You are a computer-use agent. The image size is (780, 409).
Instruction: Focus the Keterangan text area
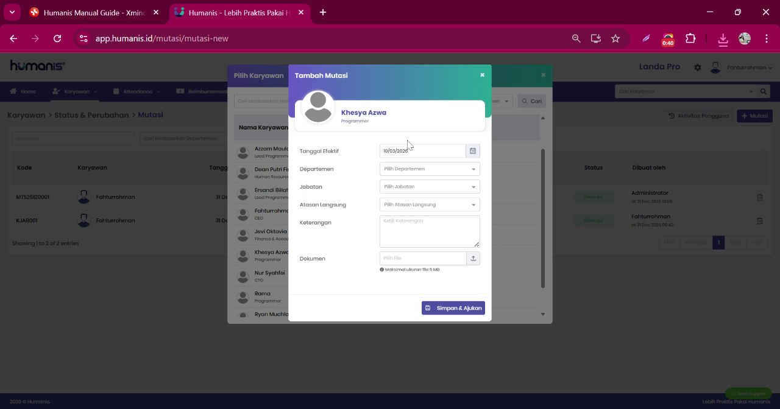click(x=430, y=231)
